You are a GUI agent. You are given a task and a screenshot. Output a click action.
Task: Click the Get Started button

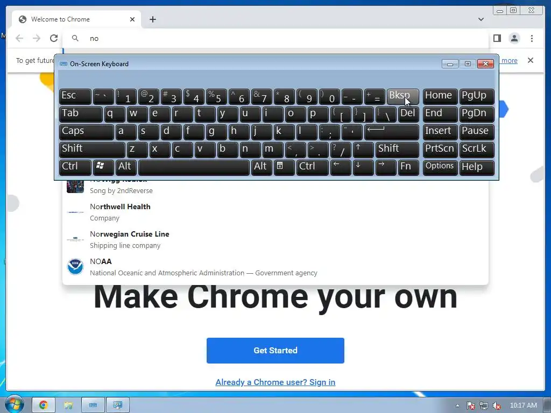tap(275, 351)
